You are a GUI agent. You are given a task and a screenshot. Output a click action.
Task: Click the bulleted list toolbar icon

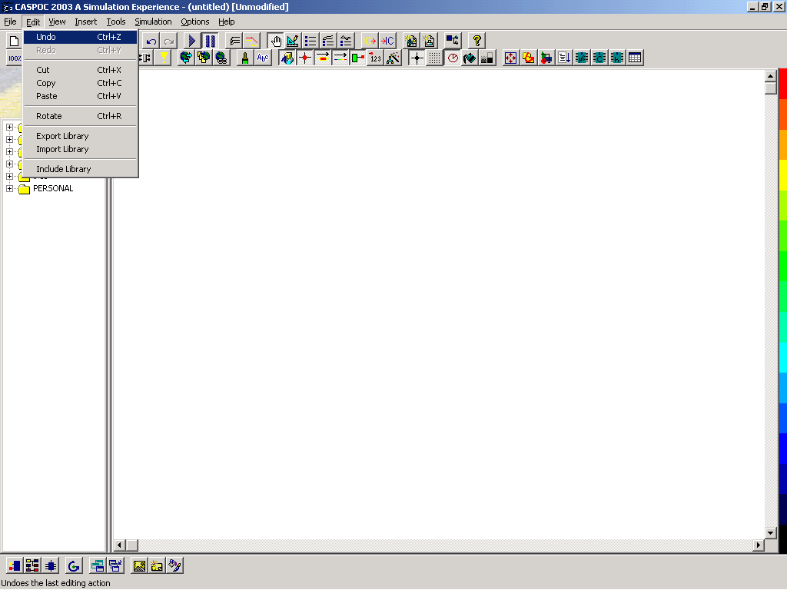click(x=310, y=41)
